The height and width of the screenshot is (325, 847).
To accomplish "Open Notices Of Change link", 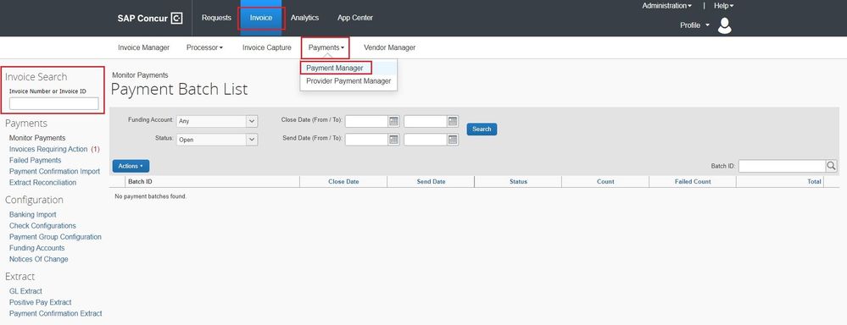I will [39, 259].
